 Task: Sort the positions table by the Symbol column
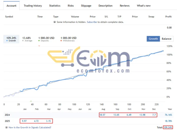(9, 16)
